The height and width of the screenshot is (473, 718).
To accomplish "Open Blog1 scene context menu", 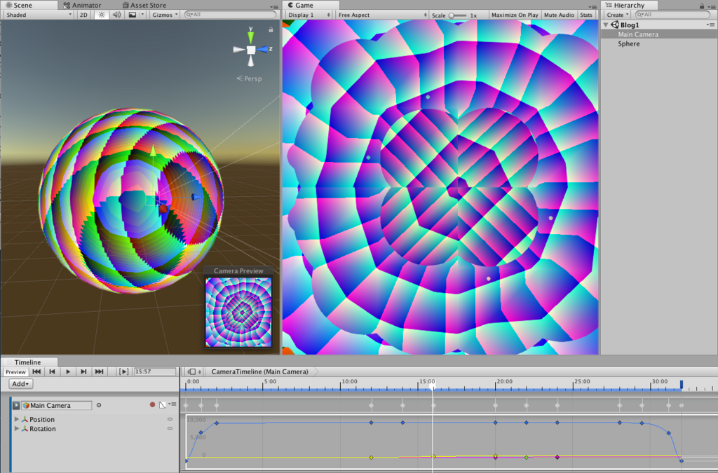I will 711,25.
